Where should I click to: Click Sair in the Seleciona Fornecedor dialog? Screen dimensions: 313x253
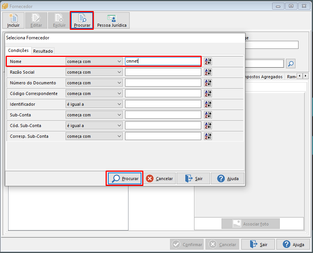[x=193, y=179]
